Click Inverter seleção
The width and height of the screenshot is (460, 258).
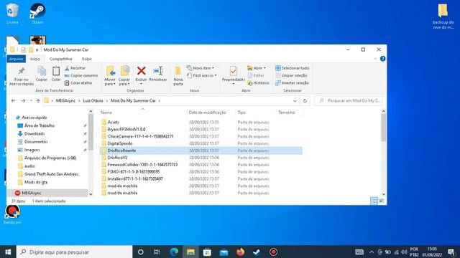tap(292, 83)
